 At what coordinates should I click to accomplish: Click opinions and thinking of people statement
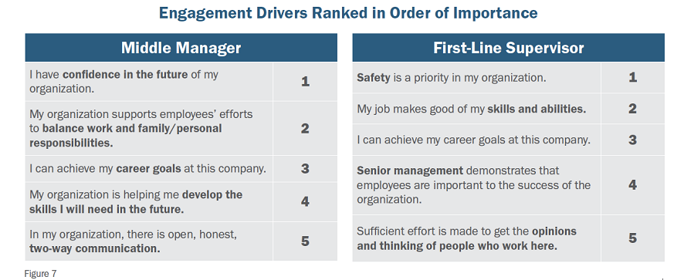(466, 238)
